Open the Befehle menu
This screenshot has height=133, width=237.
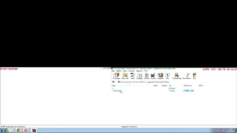(119, 71)
